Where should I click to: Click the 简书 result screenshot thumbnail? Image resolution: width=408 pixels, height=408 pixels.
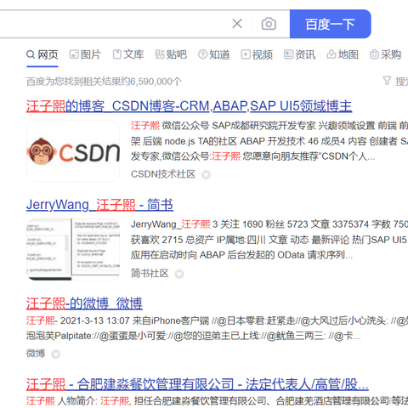click(73, 249)
